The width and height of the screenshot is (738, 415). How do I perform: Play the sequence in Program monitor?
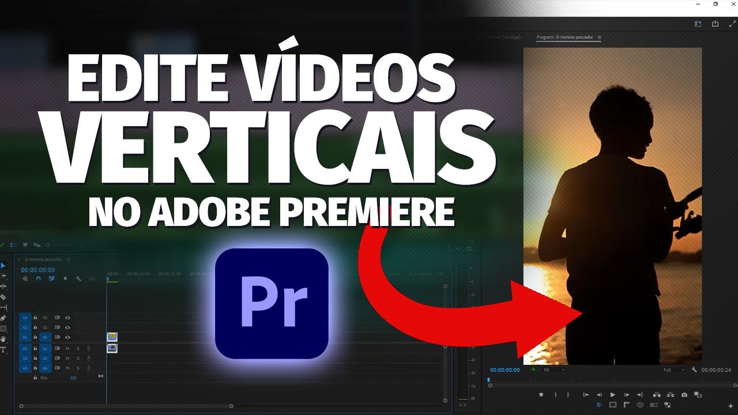pyautogui.click(x=613, y=394)
